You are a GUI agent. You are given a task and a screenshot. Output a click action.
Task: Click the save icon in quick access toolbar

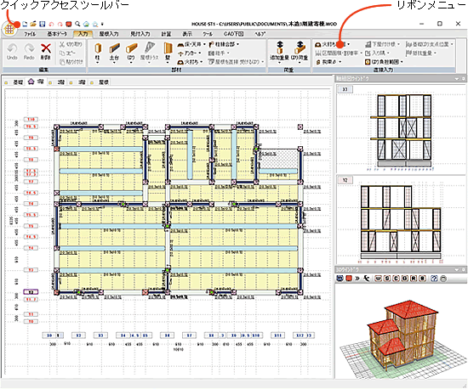[43, 24]
